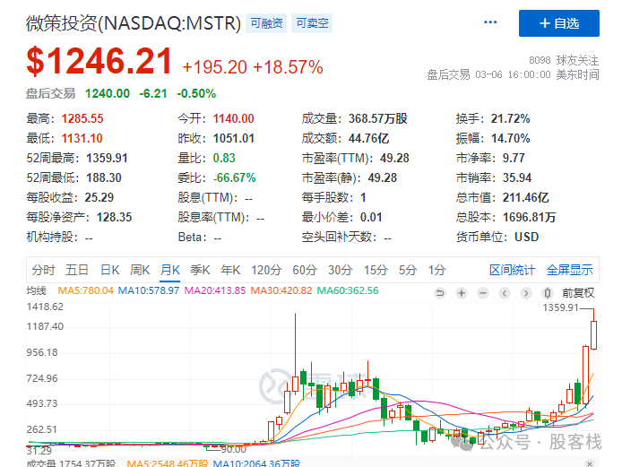Click the MA5:780.04 indicator label
Viewport: 622px width, 467px height.
[86, 290]
